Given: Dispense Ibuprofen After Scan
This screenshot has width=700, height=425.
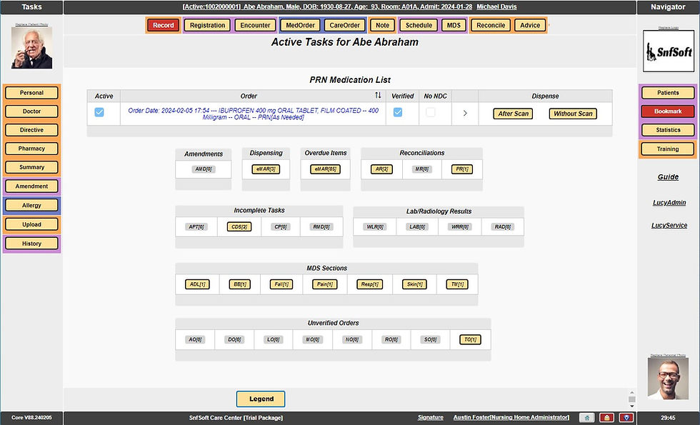Looking at the screenshot, I should tap(513, 114).
